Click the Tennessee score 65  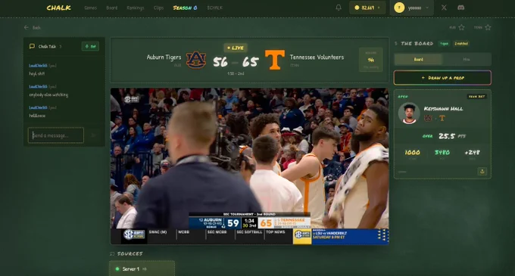[250, 61]
